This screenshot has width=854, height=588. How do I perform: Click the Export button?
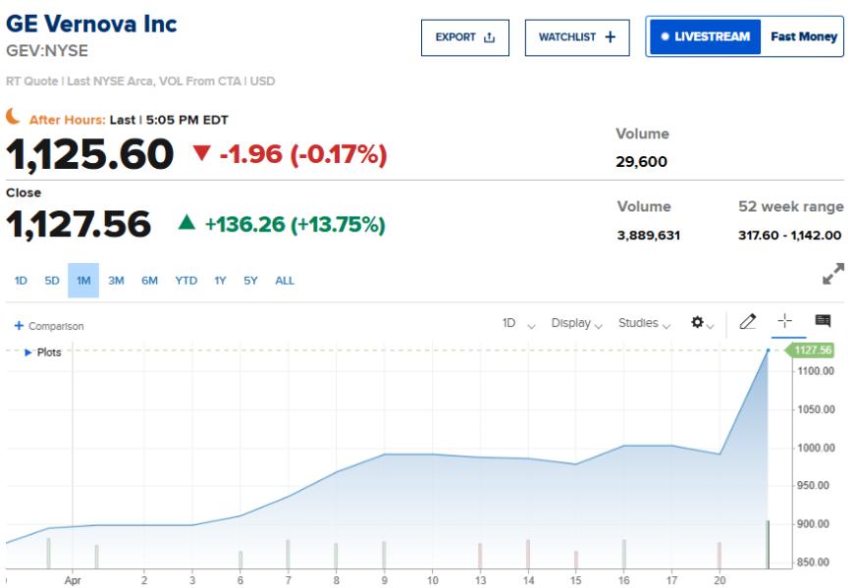465,37
